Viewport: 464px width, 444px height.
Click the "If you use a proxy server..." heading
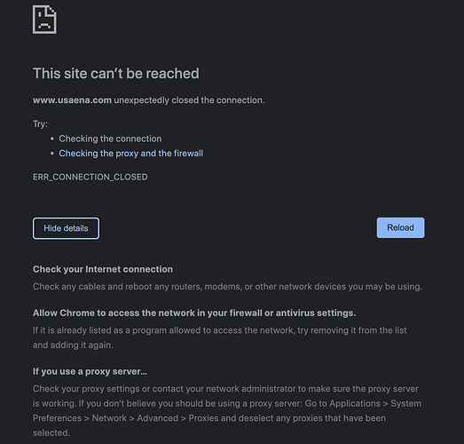click(x=90, y=371)
